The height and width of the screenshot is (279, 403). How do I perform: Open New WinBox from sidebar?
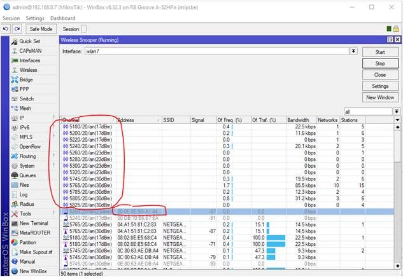pyautogui.click(x=33, y=271)
